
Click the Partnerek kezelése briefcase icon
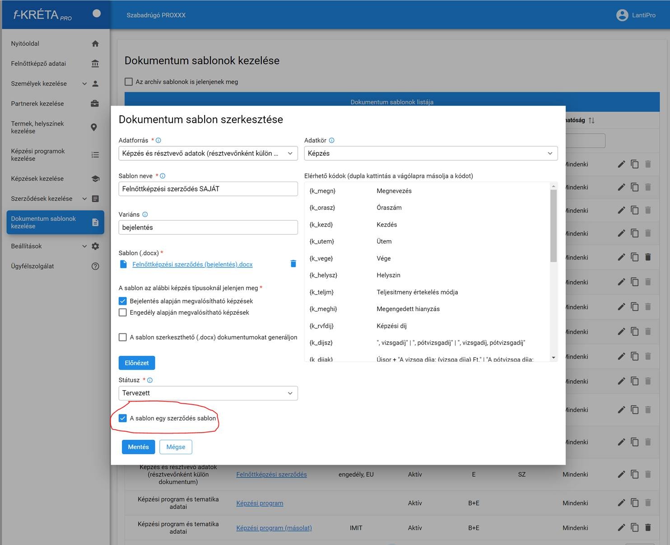coord(95,103)
